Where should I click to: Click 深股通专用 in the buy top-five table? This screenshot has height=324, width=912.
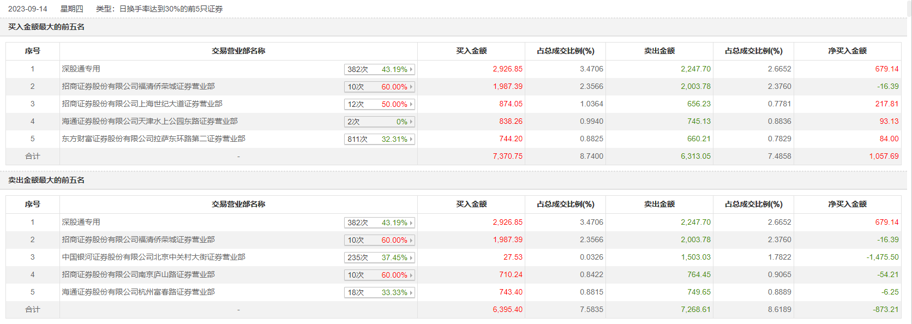[x=81, y=69]
